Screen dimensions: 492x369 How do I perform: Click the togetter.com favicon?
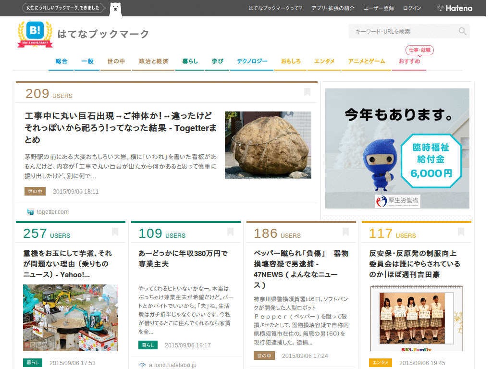(x=30, y=212)
